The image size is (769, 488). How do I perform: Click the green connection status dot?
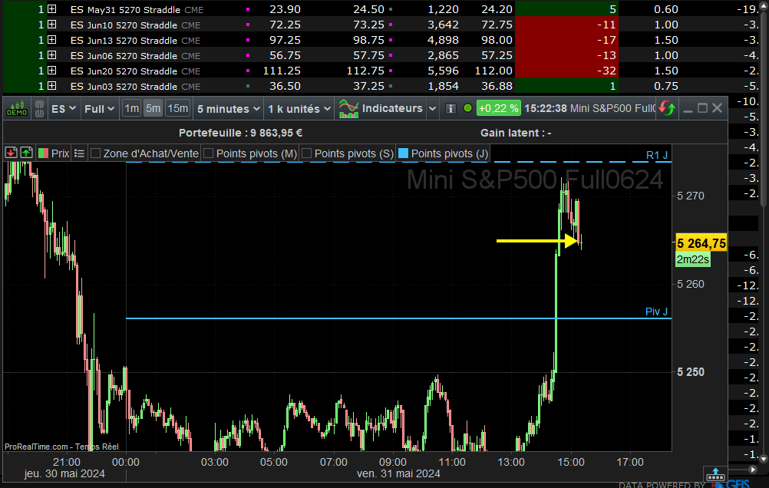coord(467,108)
